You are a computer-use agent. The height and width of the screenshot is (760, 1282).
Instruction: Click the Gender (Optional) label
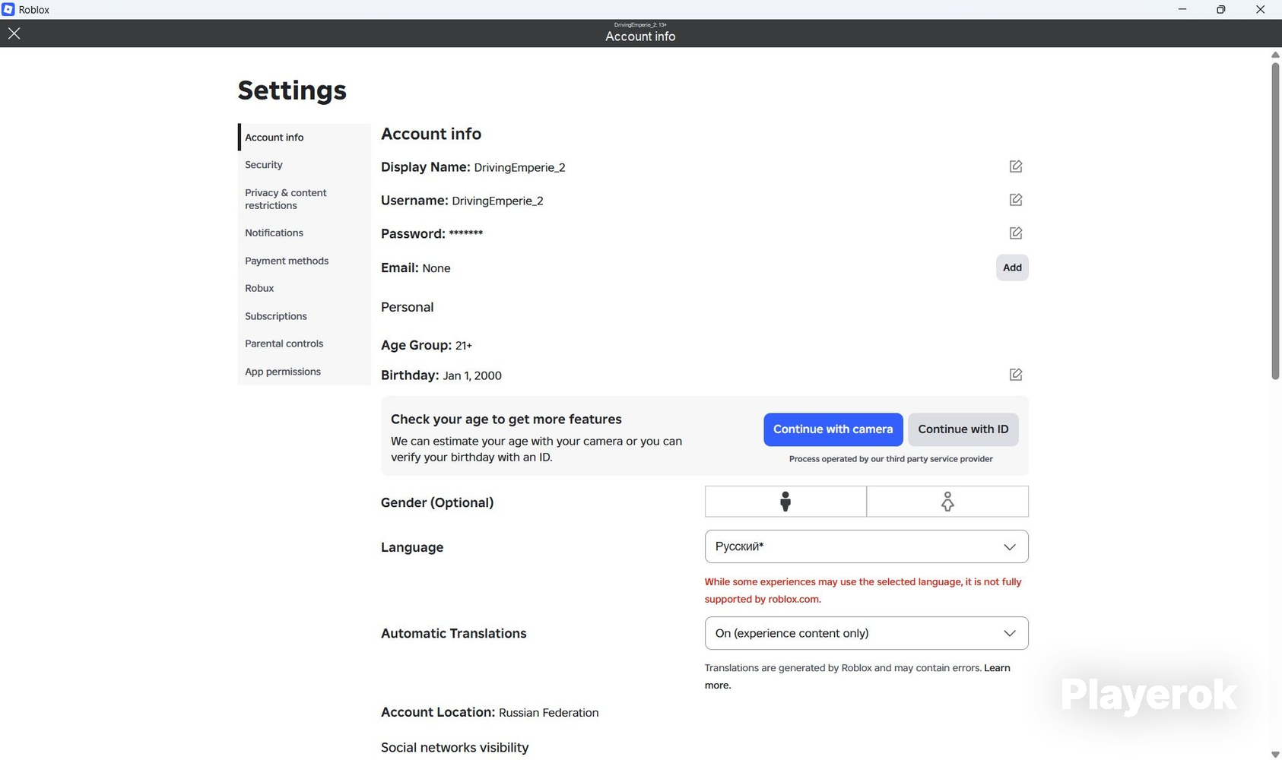pos(437,502)
